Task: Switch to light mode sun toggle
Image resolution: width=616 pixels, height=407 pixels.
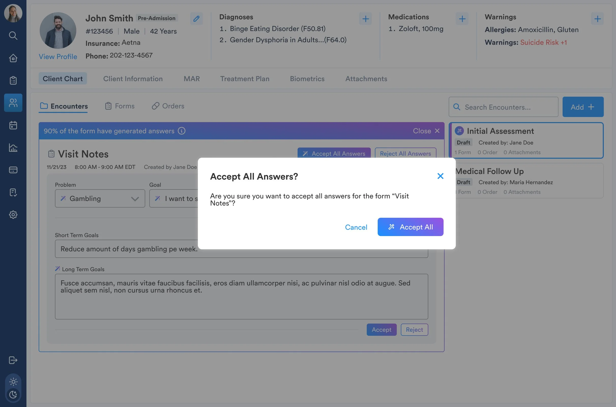Action: coord(13,382)
